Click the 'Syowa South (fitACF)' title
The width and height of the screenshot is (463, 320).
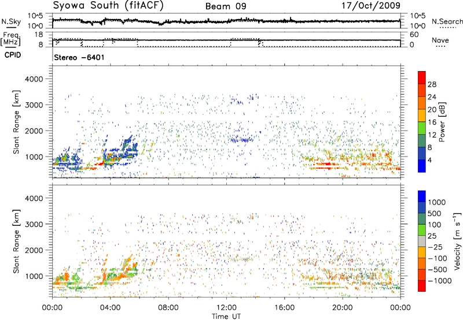pos(108,5)
